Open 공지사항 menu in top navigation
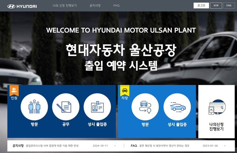The height and width of the screenshot is (153, 237). [95, 6]
